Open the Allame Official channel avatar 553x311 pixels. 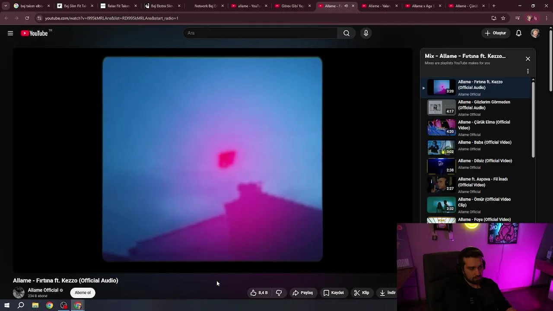[19, 293]
